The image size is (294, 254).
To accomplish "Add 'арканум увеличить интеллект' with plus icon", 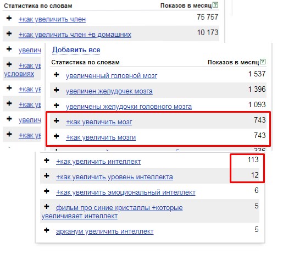I will coord(47,230).
